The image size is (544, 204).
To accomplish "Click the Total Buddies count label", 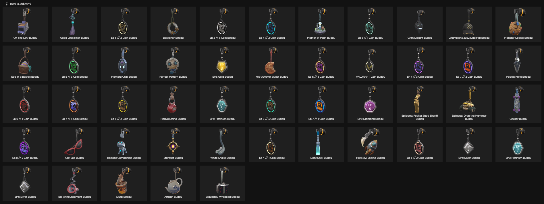I will [20, 4].
